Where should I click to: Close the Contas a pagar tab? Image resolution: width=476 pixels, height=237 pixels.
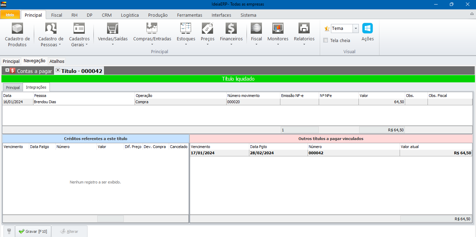(7, 70)
